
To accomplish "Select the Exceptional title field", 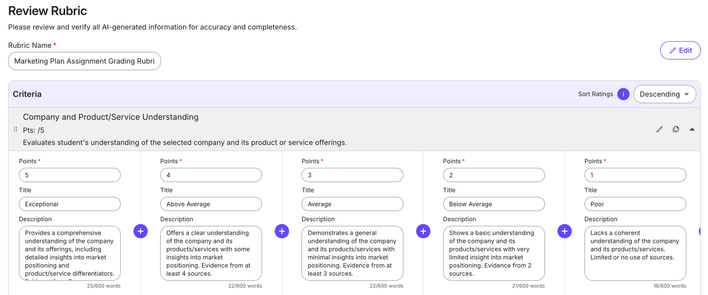I will click(70, 204).
